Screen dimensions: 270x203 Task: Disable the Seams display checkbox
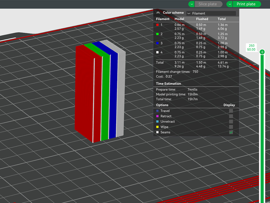pyautogui.click(x=231, y=132)
